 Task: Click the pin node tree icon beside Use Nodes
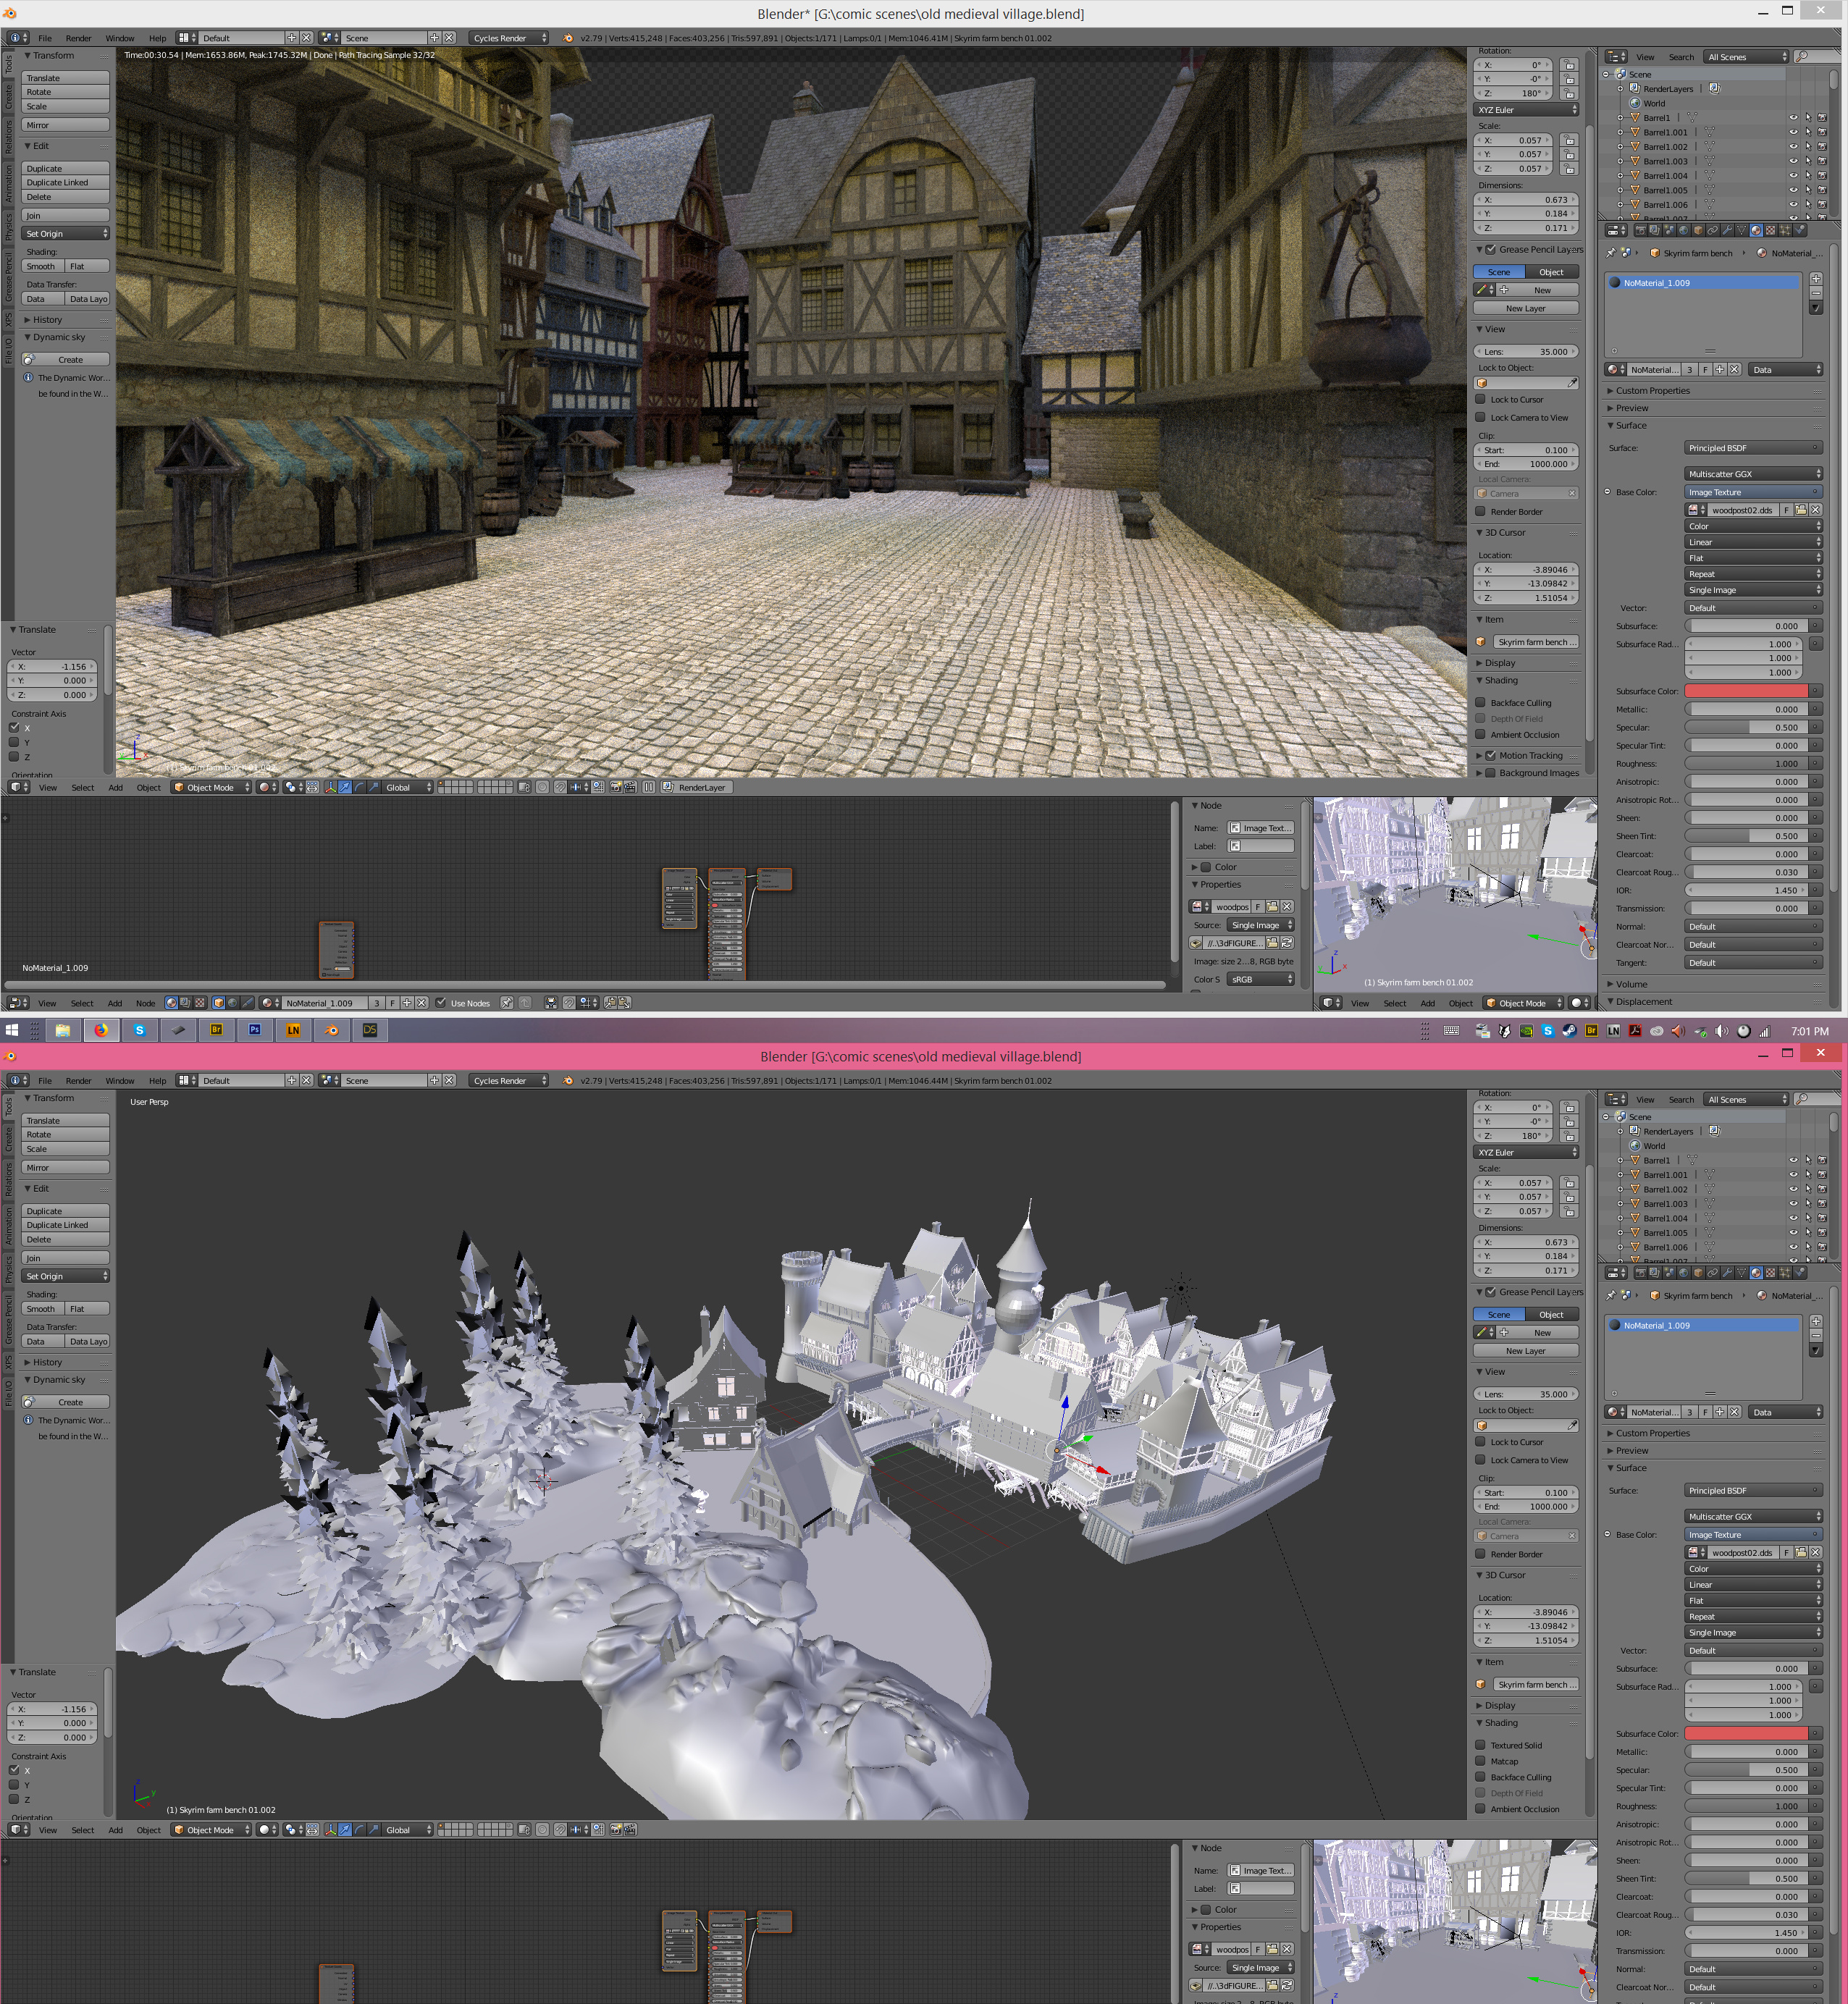pos(507,1003)
